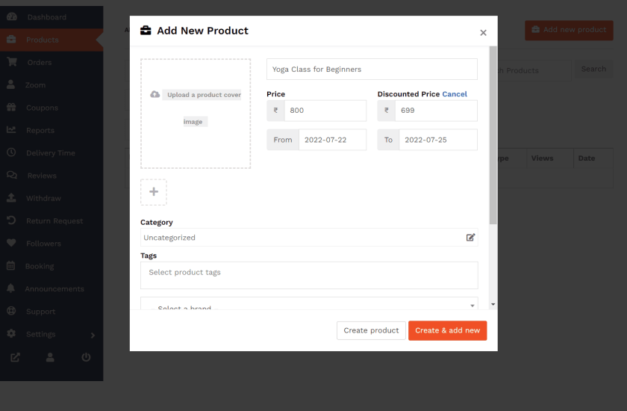Viewport: 627px width, 411px height.
Task: Click the visit store external link icon
Action: [15, 357]
